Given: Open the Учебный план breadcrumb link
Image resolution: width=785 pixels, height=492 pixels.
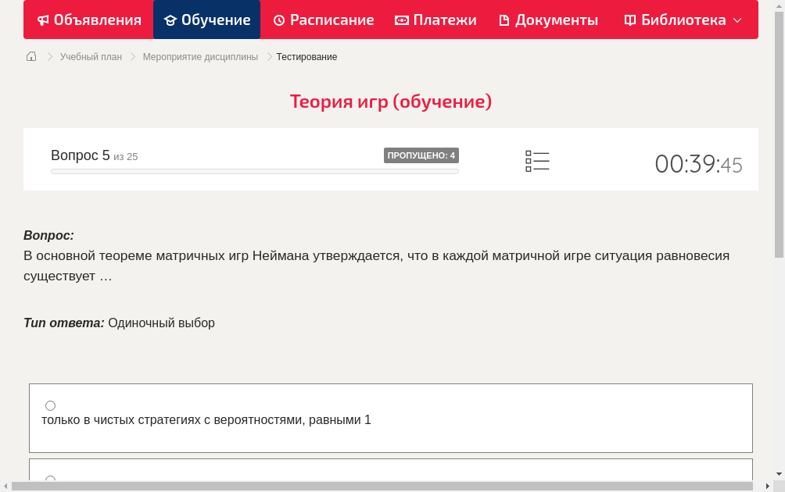Looking at the screenshot, I should [x=91, y=57].
